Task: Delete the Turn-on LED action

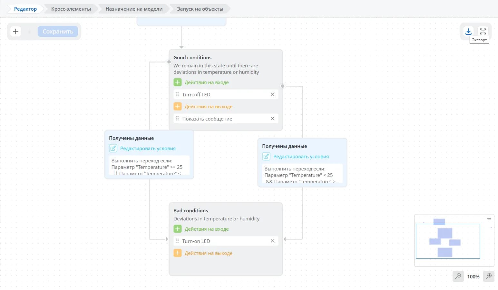Action: point(272,241)
